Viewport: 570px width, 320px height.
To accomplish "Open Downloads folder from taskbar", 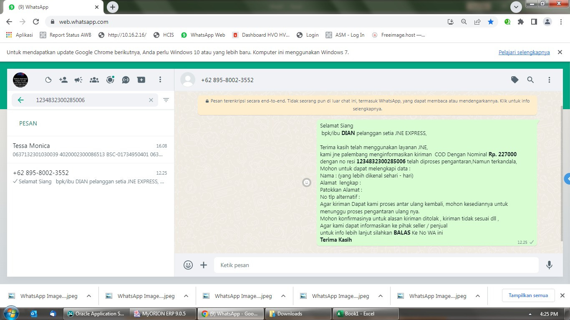I will click(298, 314).
